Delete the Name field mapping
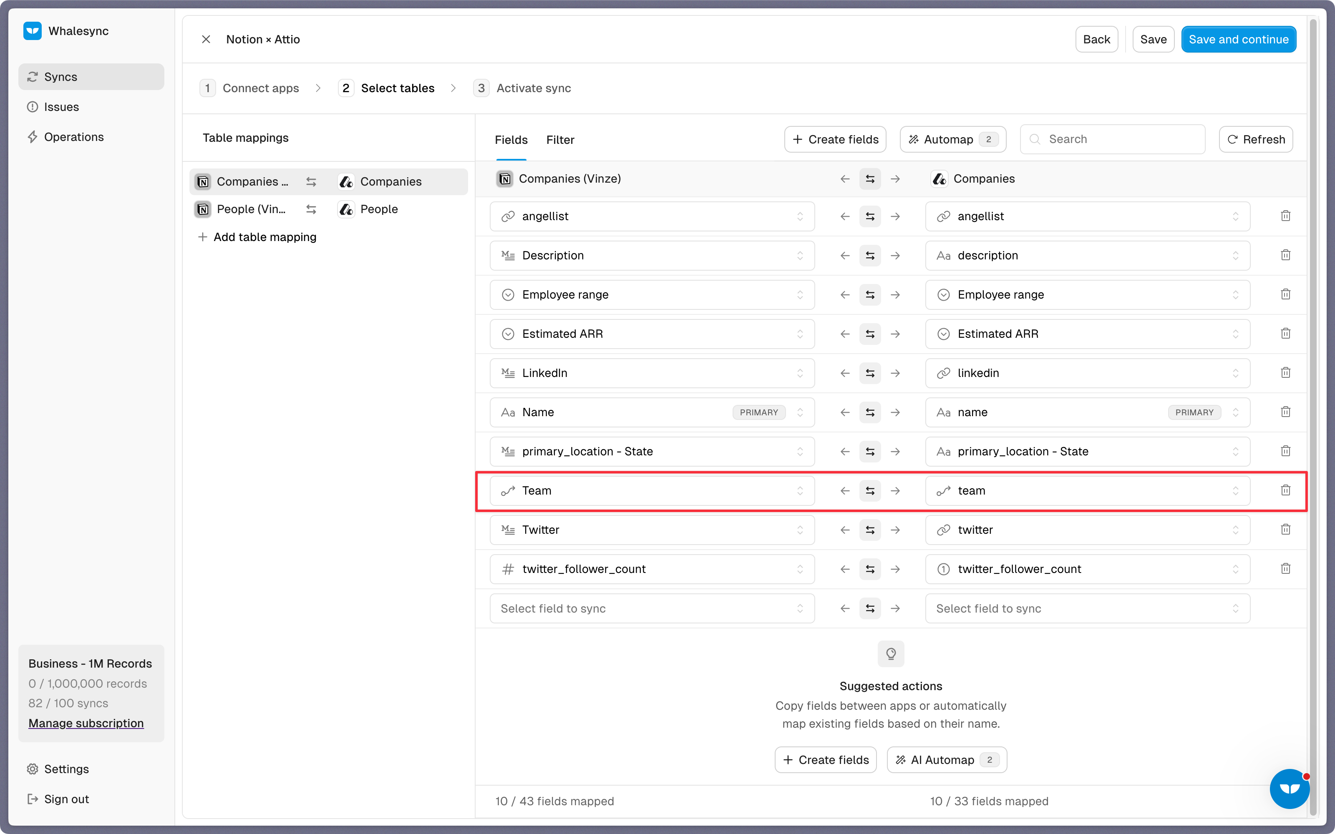This screenshot has width=1335, height=834. (1285, 412)
